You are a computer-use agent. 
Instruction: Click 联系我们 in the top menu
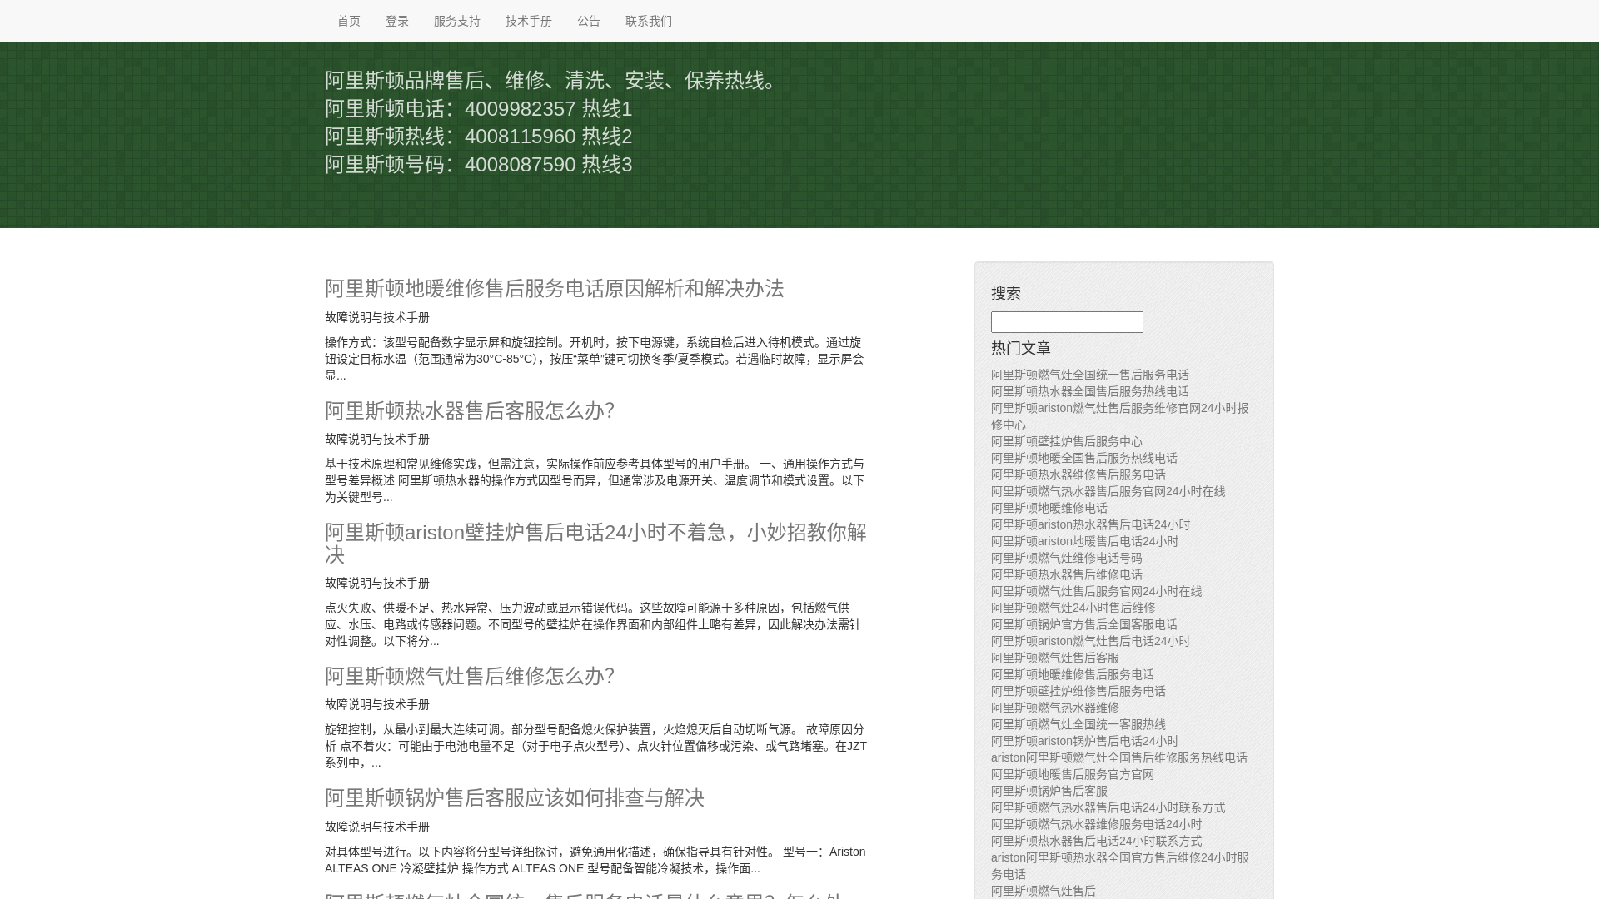(649, 21)
